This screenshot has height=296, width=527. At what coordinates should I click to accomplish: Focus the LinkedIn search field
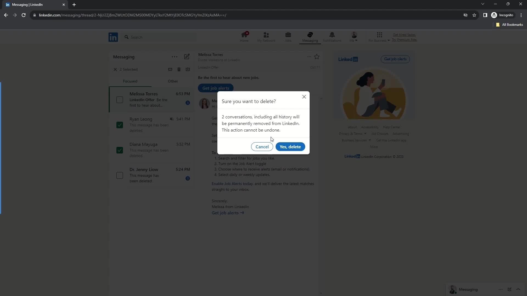point(159,37)
